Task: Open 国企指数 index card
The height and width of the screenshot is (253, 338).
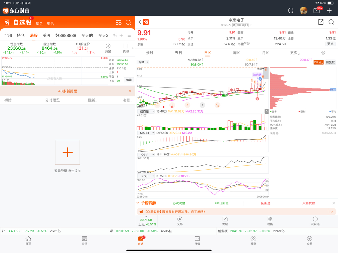Action: [x=49, y=48]
